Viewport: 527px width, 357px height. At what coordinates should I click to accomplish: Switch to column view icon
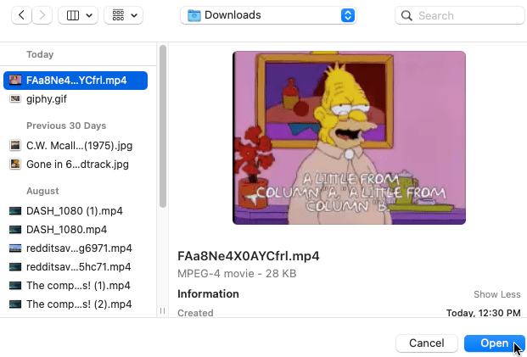(x=73, y=15)
